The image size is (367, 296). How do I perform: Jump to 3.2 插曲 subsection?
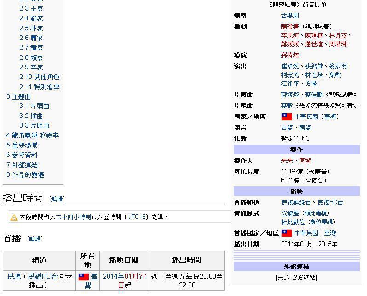coord(31,116)
